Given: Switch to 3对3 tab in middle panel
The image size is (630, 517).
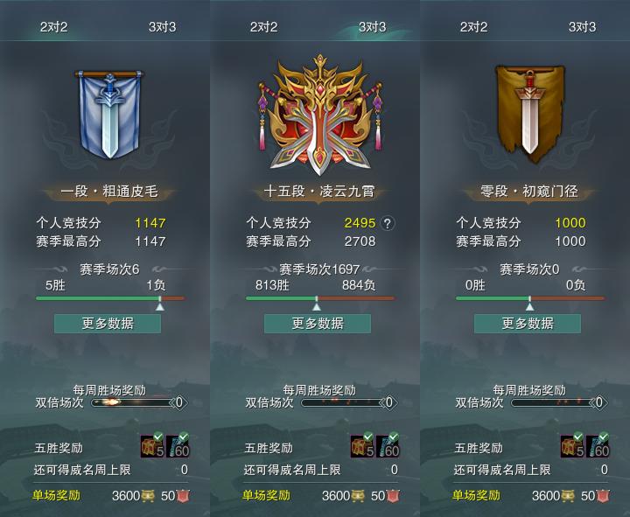Looking at the screenshot, I should point(372,27).
